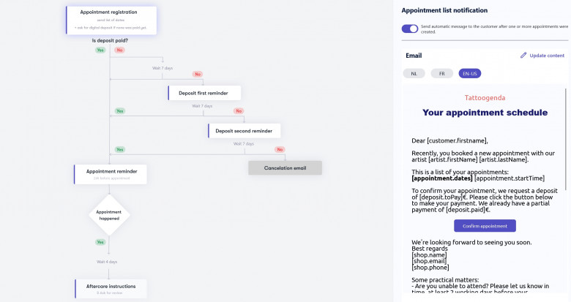Click the Wait 4 days label
571x302 pixels.
107,261
